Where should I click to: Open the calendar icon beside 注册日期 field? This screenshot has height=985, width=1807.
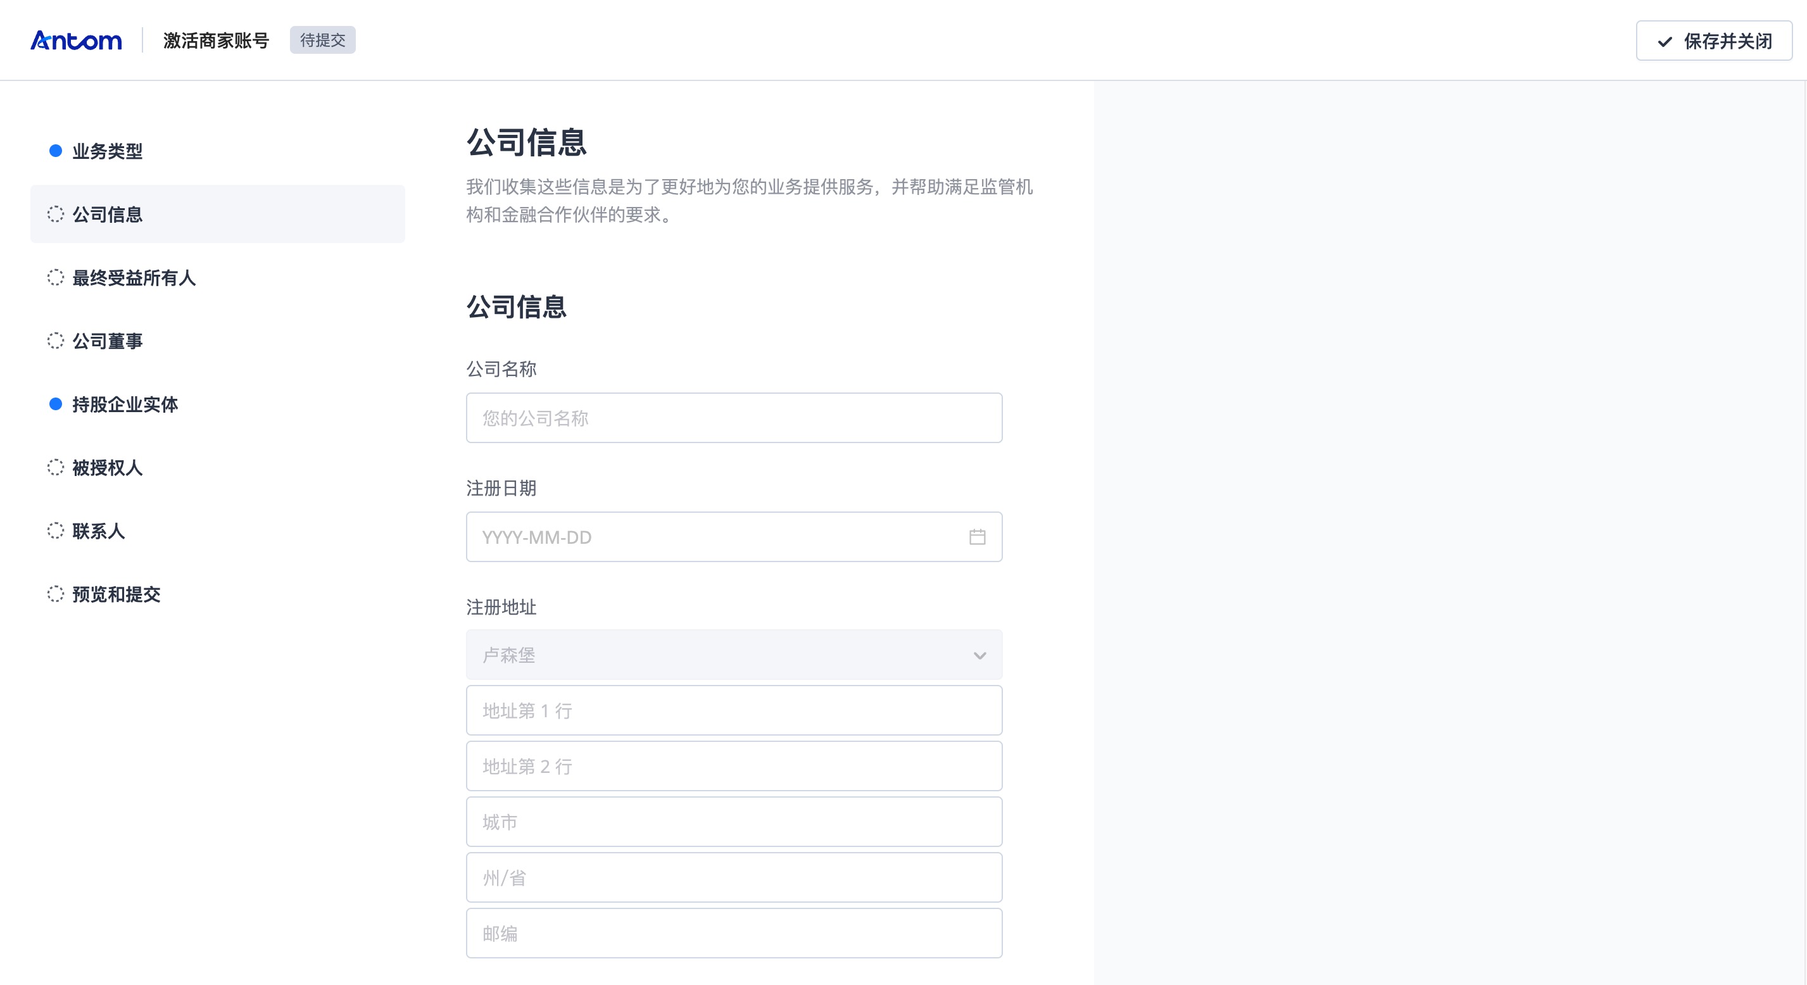[978, 537]
